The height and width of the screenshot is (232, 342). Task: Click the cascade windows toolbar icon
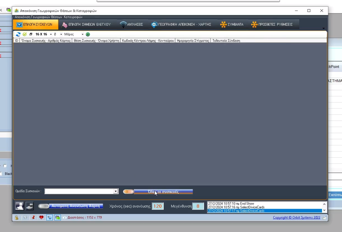click(x=31, y=34)
